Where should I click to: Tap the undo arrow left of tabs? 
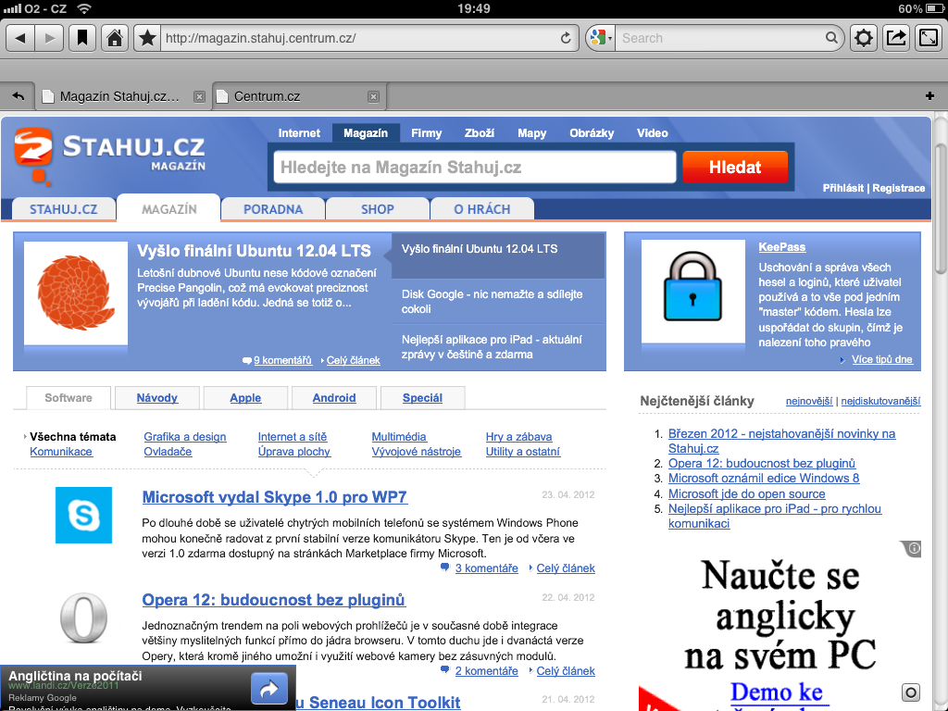click(19, 96)
